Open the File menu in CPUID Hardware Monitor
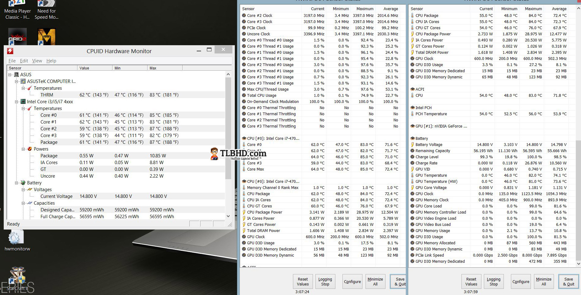 click(12, 61)
